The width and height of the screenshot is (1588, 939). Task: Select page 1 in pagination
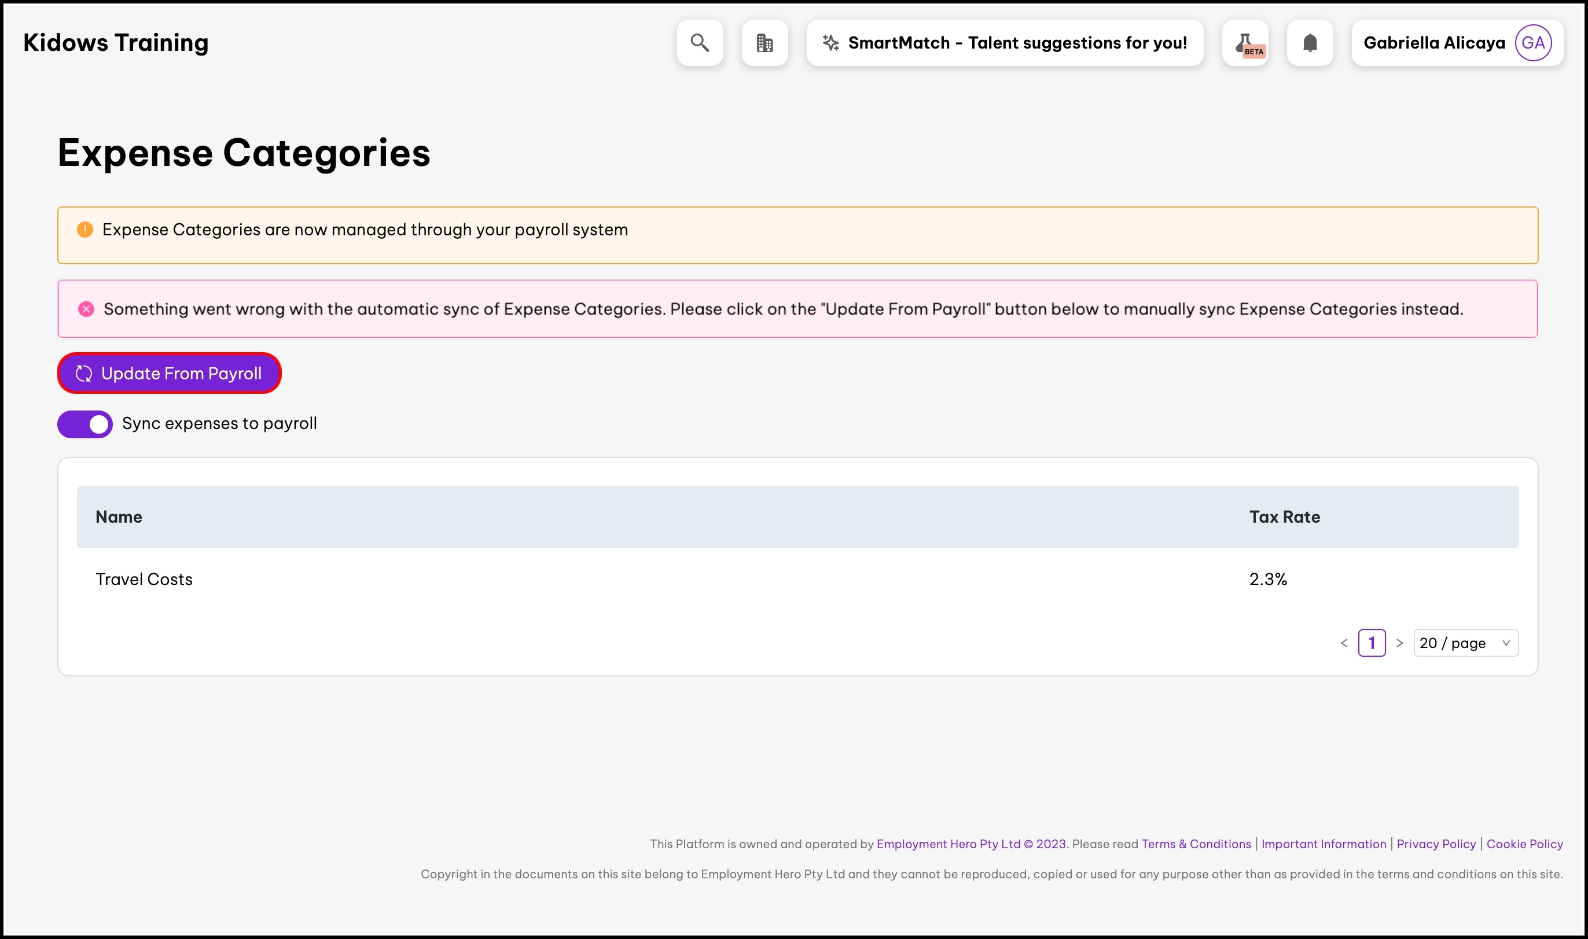1372,643
